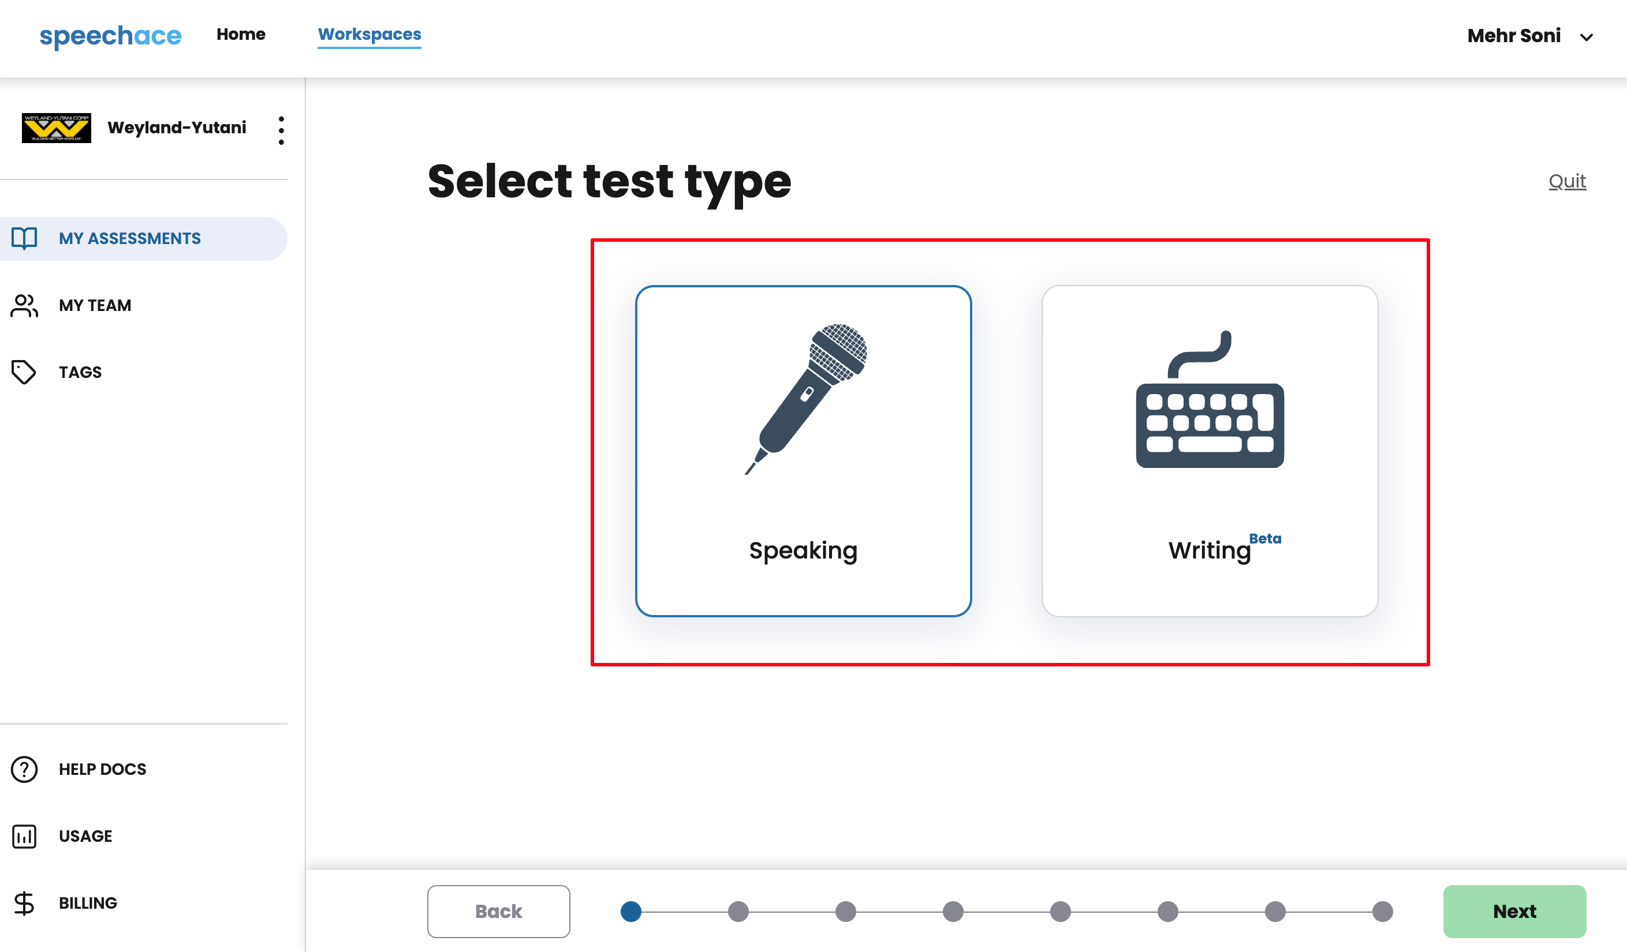Click the Mehr Soni user name
The width and height of the screenshot is (1627, 952).
pyautogui.click(x=1513, y=35)
